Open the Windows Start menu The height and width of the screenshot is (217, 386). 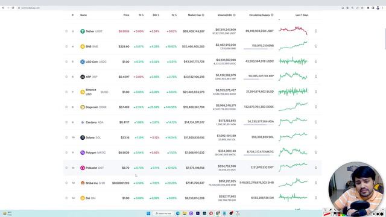[x=148, y=213]
